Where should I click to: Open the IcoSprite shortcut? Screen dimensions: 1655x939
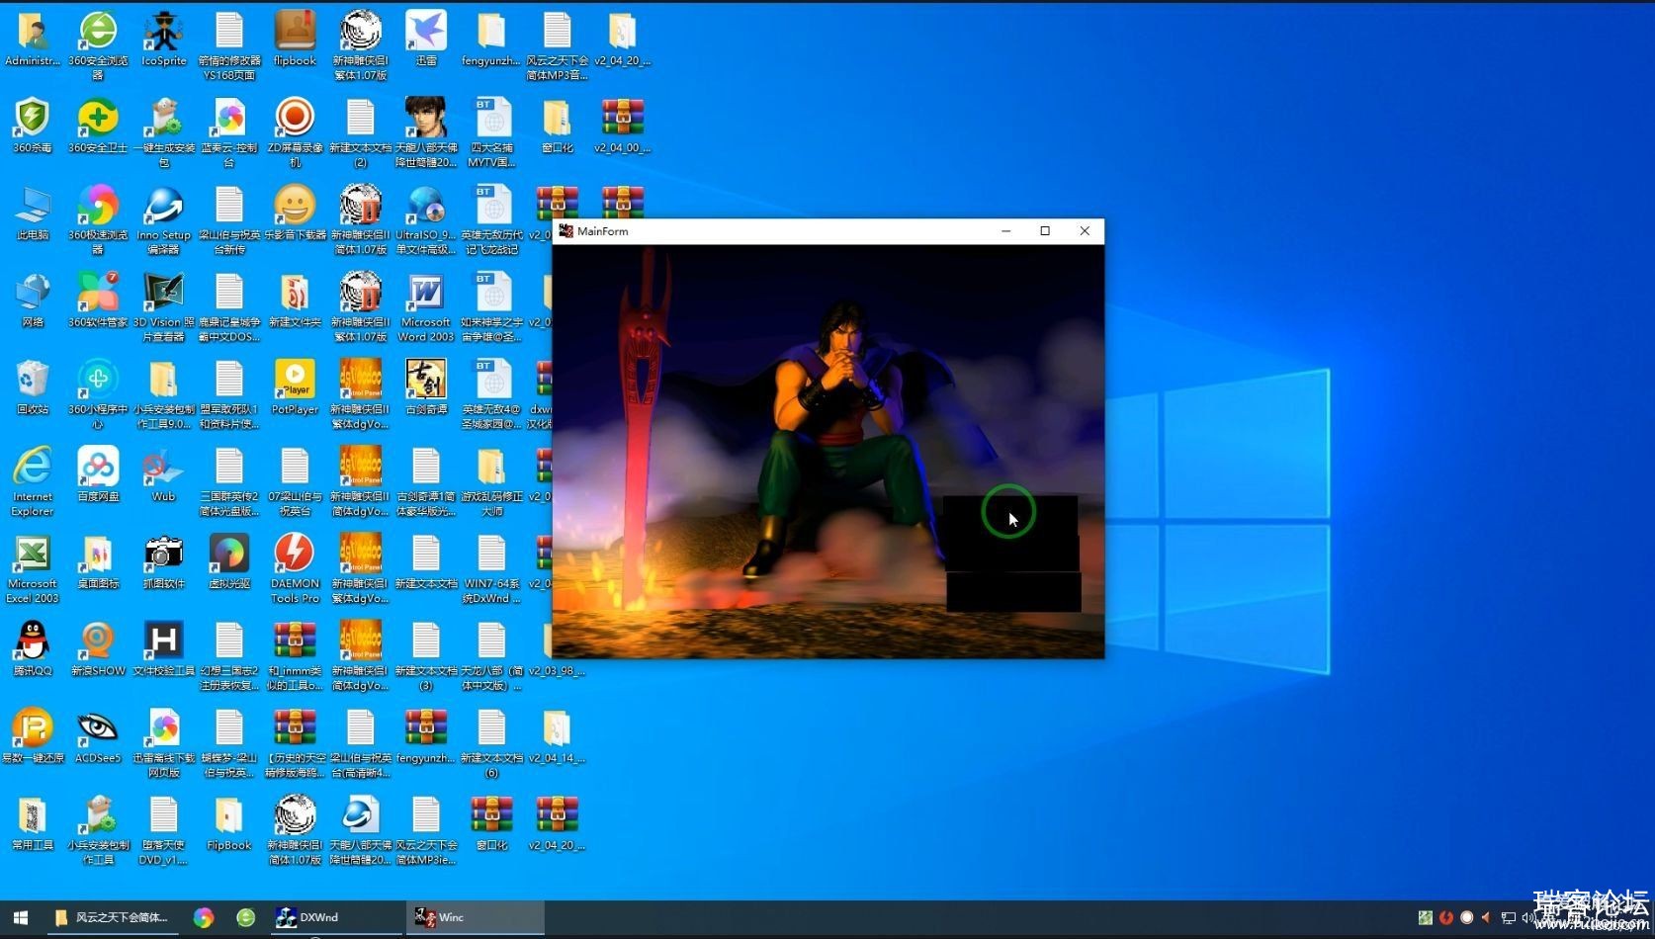pyautogui.click(x=164, y=40)
